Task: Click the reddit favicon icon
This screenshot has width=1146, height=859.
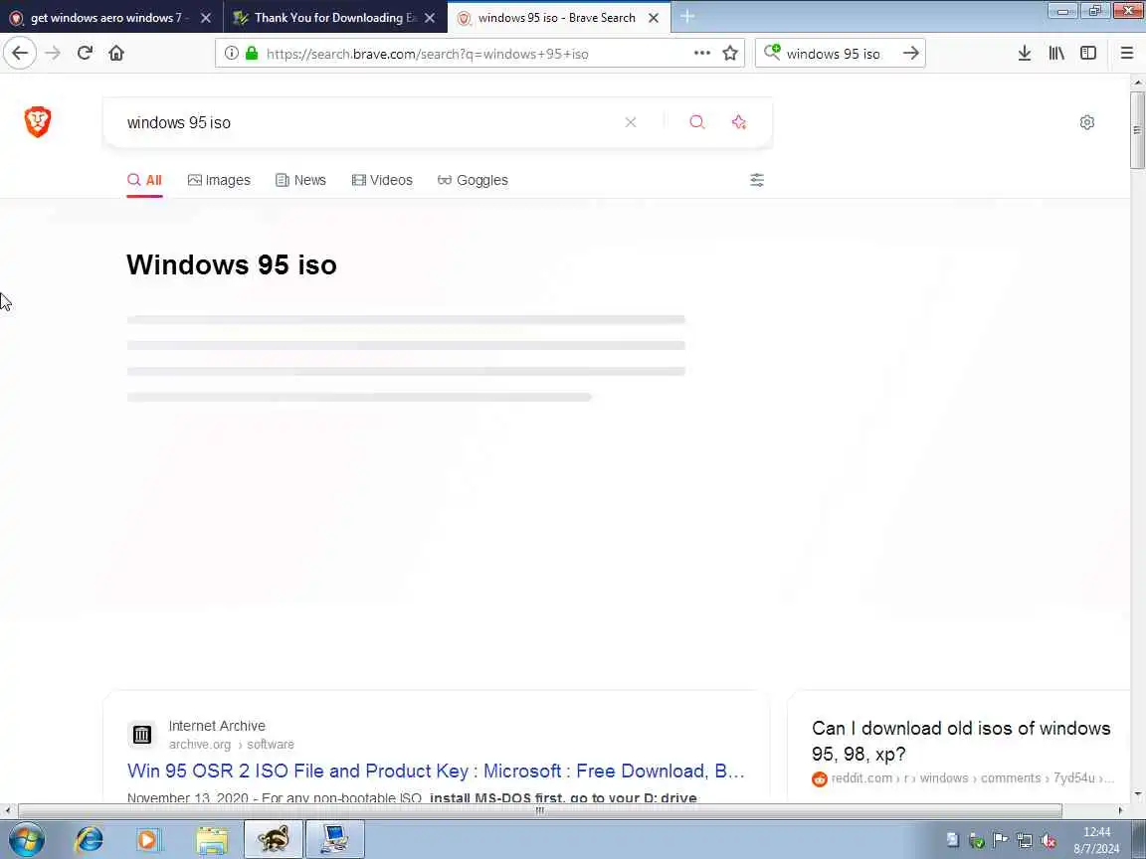Action: click(x=820, y=778)
